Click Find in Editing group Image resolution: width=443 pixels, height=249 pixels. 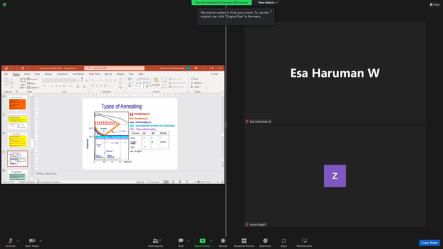pyautogui.click(x=195, y=79)
